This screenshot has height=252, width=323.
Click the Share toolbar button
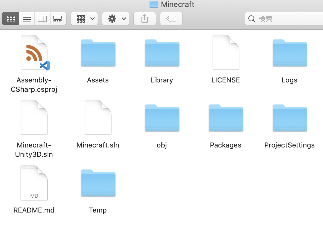(x=145, y=19)
